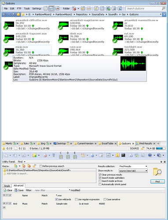The height and width of the screenshot is (220, 168).
Task: Click the delete toolbar icon
Action: [x=45, y=155]
